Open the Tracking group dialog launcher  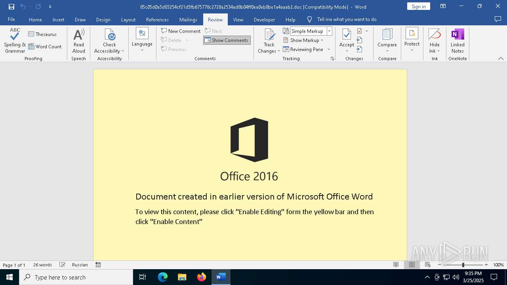click(x=332, y=59)
